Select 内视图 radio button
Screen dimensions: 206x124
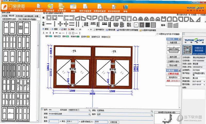[199, 15]
